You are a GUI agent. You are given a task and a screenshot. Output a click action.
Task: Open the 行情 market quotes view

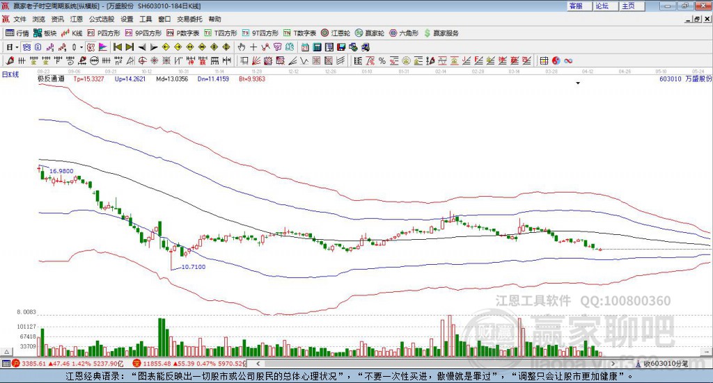pos(17,33)
